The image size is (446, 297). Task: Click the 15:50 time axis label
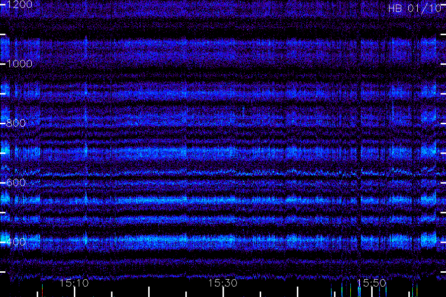click(x=371, y=283)
